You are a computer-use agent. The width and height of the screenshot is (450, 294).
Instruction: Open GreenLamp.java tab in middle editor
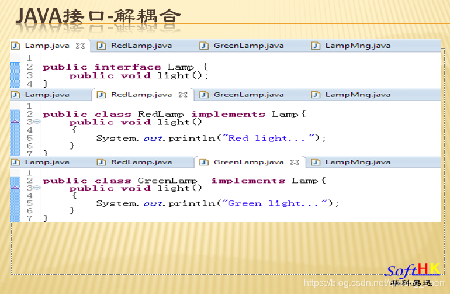click(x=248, y=95)
